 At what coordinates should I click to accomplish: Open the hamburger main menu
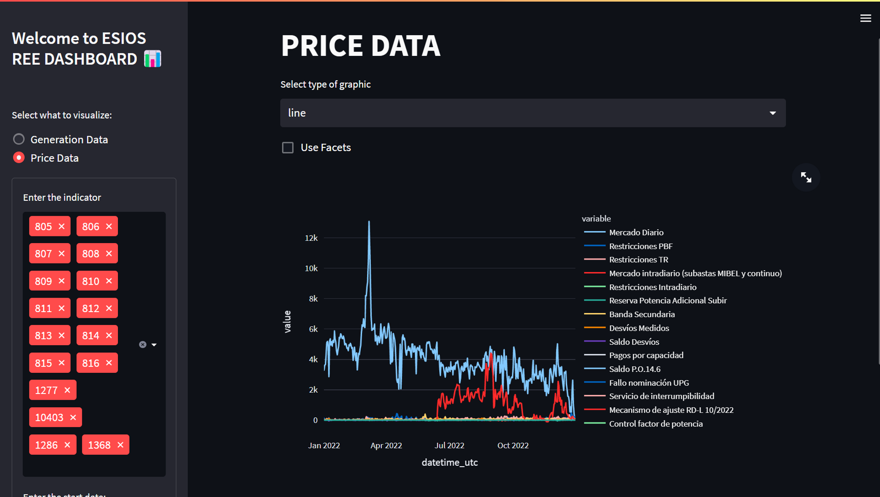865,18
